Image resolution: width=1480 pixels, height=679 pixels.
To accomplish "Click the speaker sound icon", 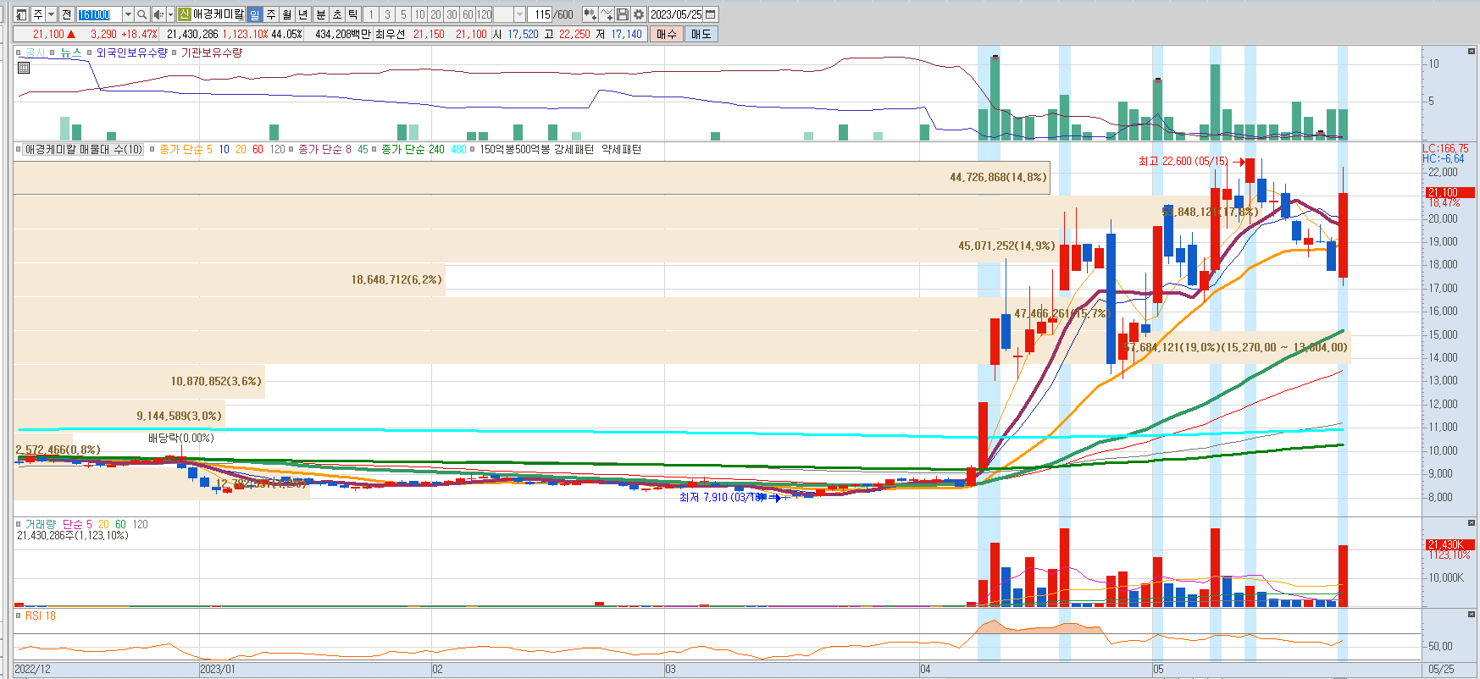I will pyautogui.click(x=158, y=14).
